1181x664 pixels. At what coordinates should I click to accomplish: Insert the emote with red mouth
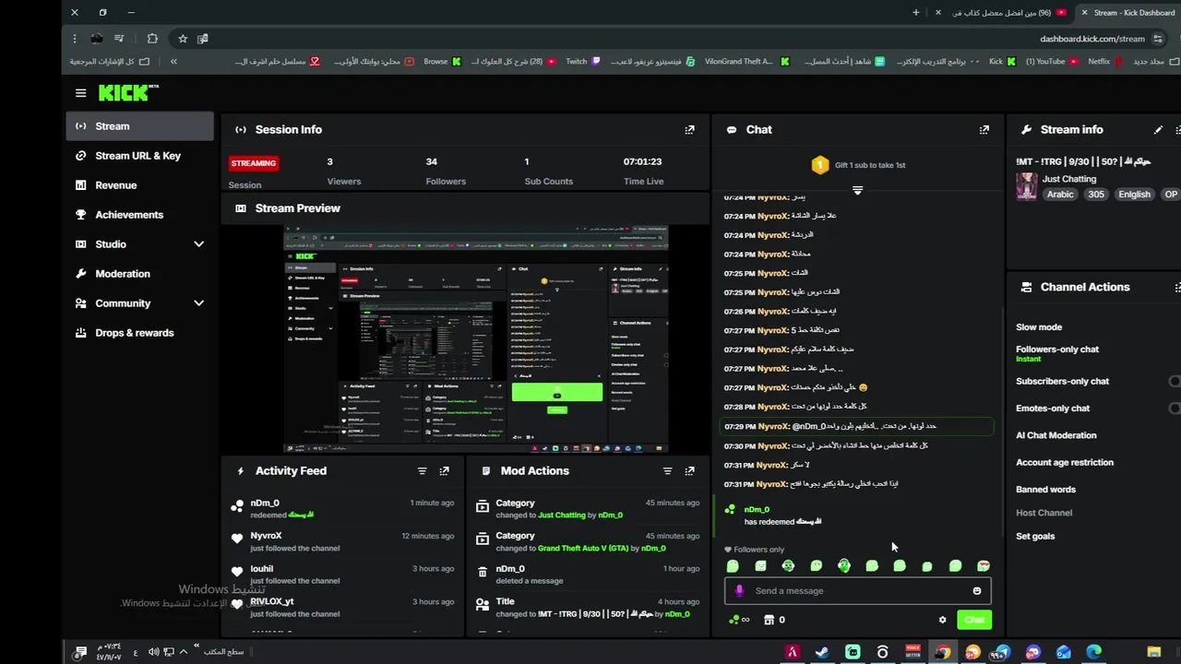pos(984,566)
